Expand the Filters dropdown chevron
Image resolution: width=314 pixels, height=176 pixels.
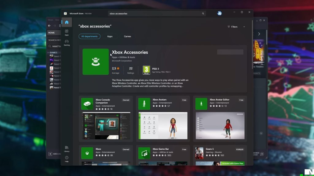[x=244, y=27]
